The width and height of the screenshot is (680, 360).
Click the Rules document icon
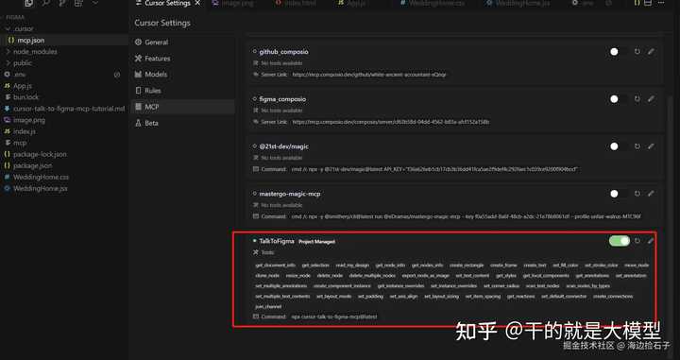(x=138, y=90)
